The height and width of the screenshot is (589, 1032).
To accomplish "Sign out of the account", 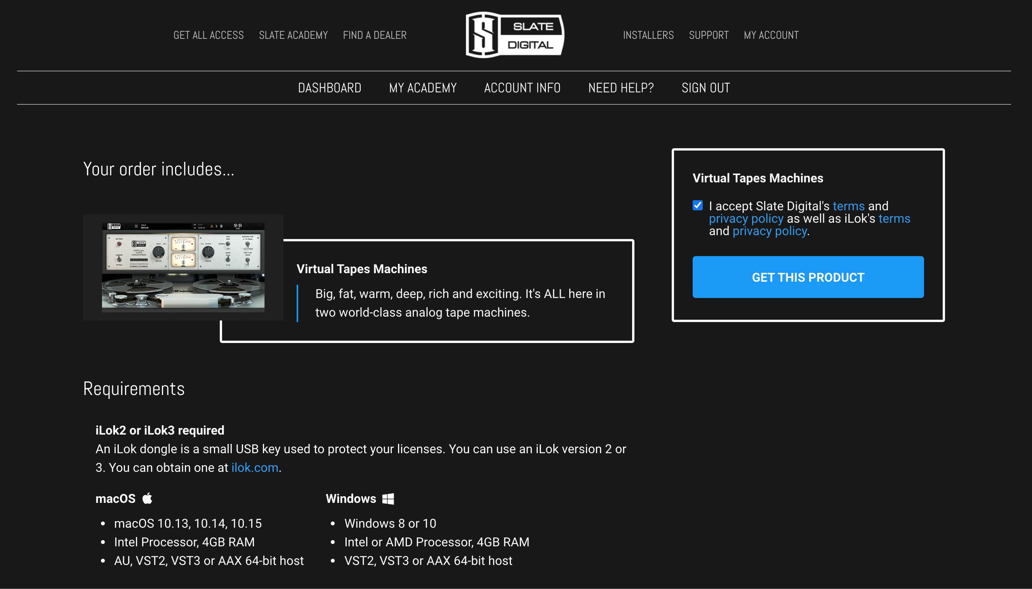I will coord(705,88).
